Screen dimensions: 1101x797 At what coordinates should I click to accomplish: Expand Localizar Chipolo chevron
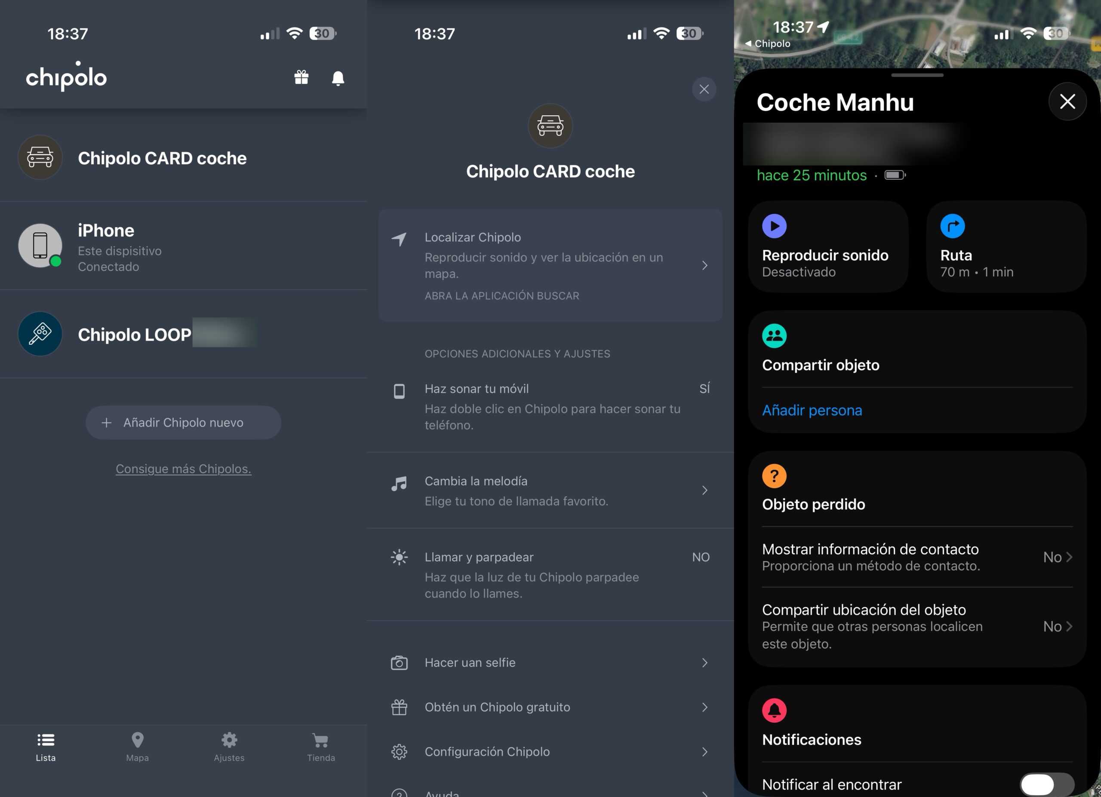tap(704, 265)
